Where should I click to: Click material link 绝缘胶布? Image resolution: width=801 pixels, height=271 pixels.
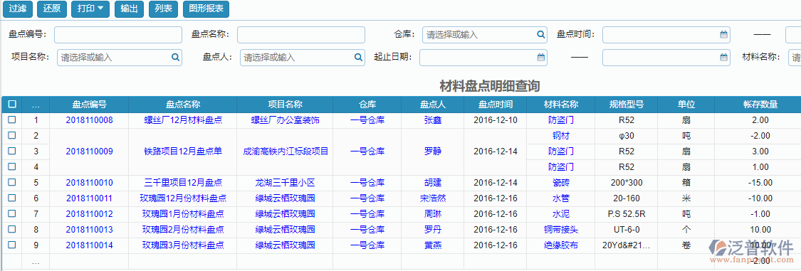click(x=560, y=245)
